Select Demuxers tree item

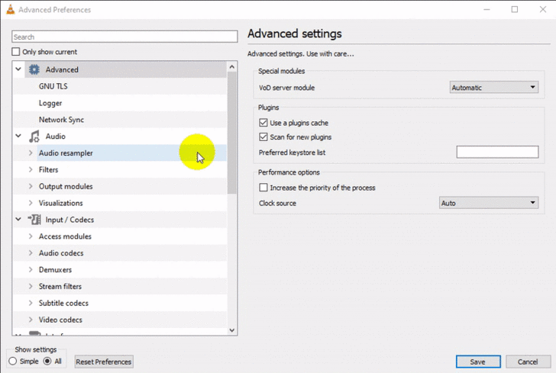coord(55,269)
